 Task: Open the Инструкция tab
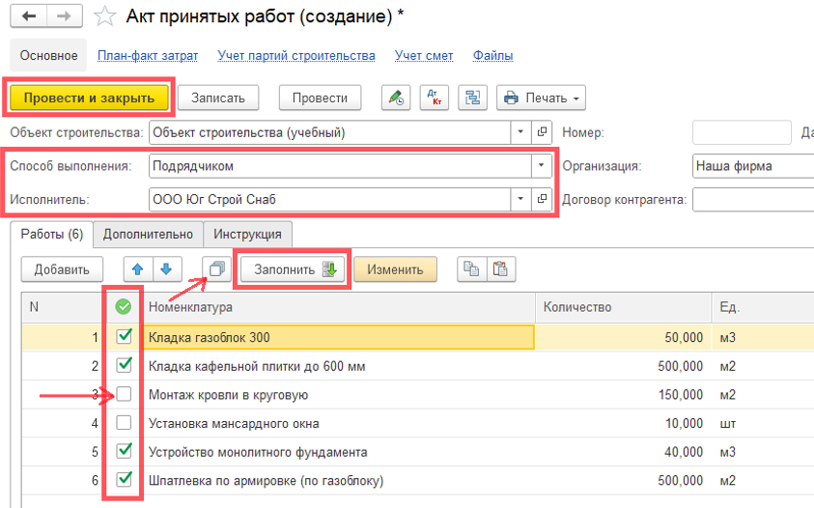click(x=248, y=234)
